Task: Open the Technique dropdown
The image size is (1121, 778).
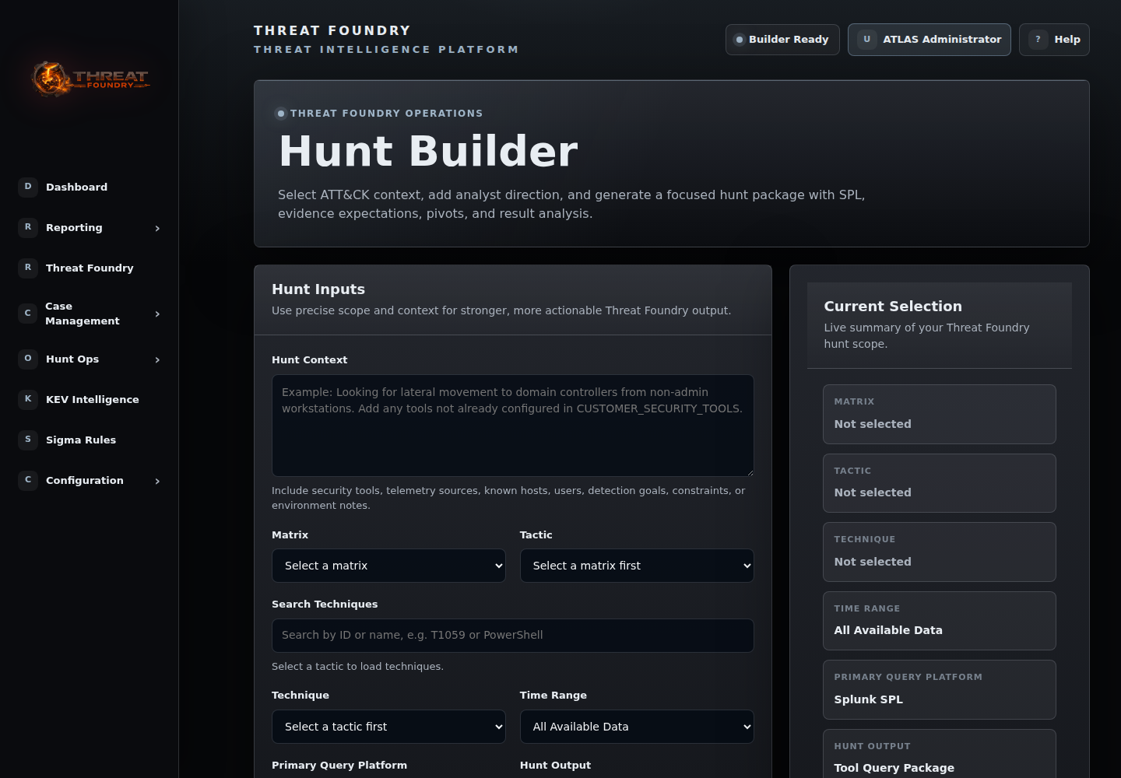Action: (x=388, y=727)
